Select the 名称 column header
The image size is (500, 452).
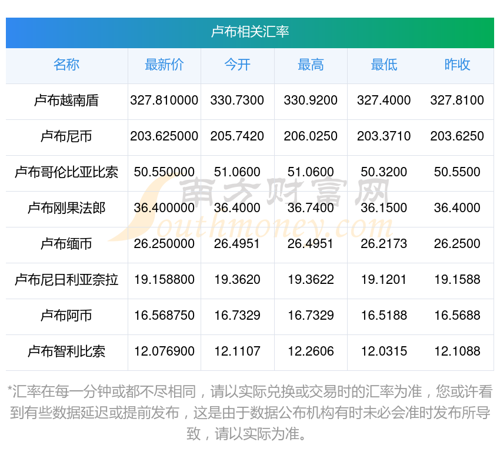tap(66, 65)
